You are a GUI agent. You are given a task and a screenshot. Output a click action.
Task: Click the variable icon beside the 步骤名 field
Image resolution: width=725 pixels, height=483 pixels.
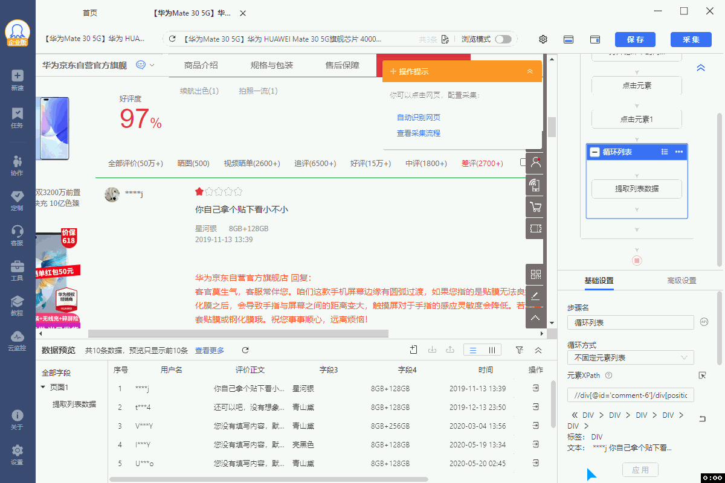pos(704,322)
